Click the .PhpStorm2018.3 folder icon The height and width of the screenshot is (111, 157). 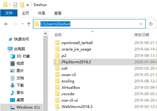click(57, 62)
